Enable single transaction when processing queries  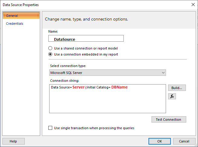(50, 128)
